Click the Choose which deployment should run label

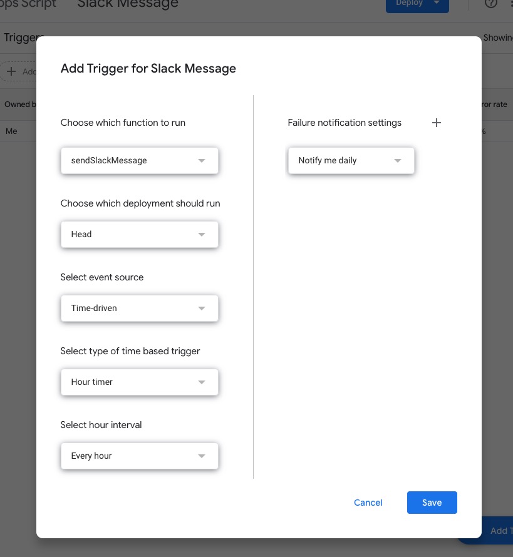(x=140, y=203)
